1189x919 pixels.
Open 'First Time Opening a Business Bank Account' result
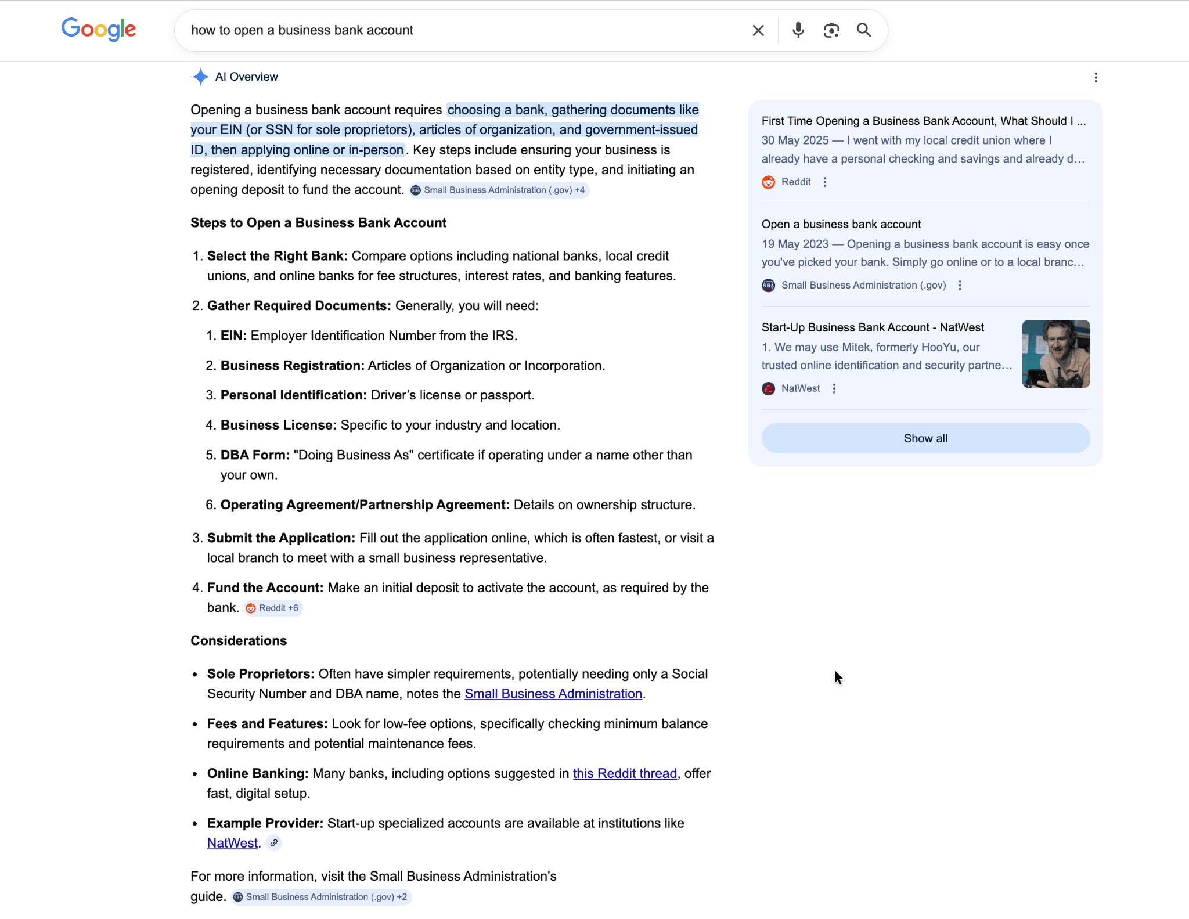923,121
